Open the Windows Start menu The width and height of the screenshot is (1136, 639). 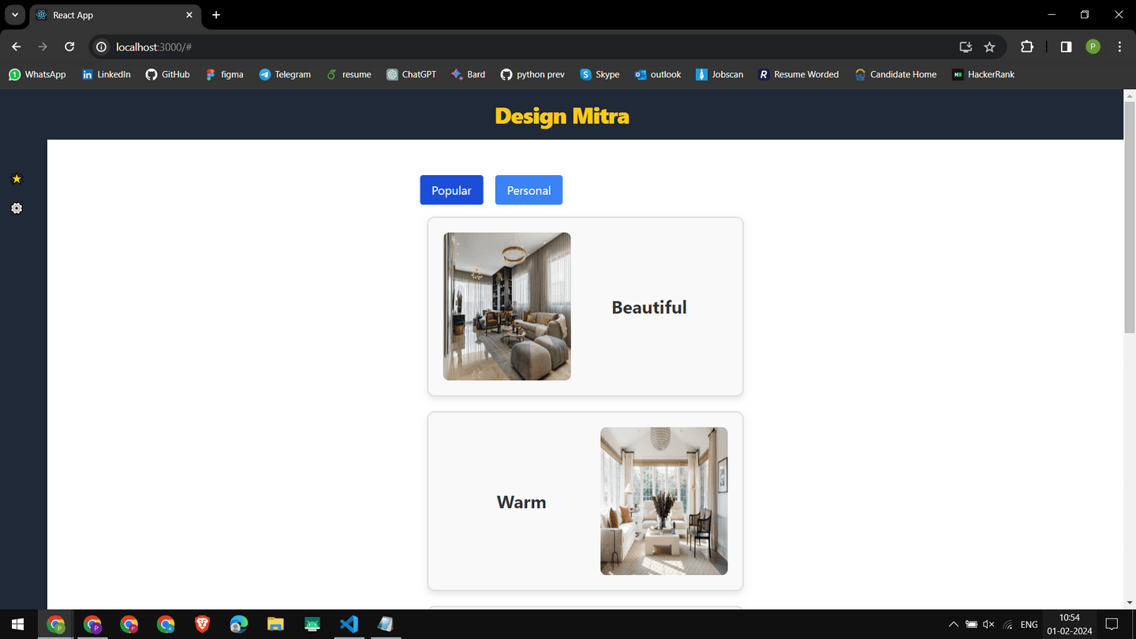tap(17, 624)
